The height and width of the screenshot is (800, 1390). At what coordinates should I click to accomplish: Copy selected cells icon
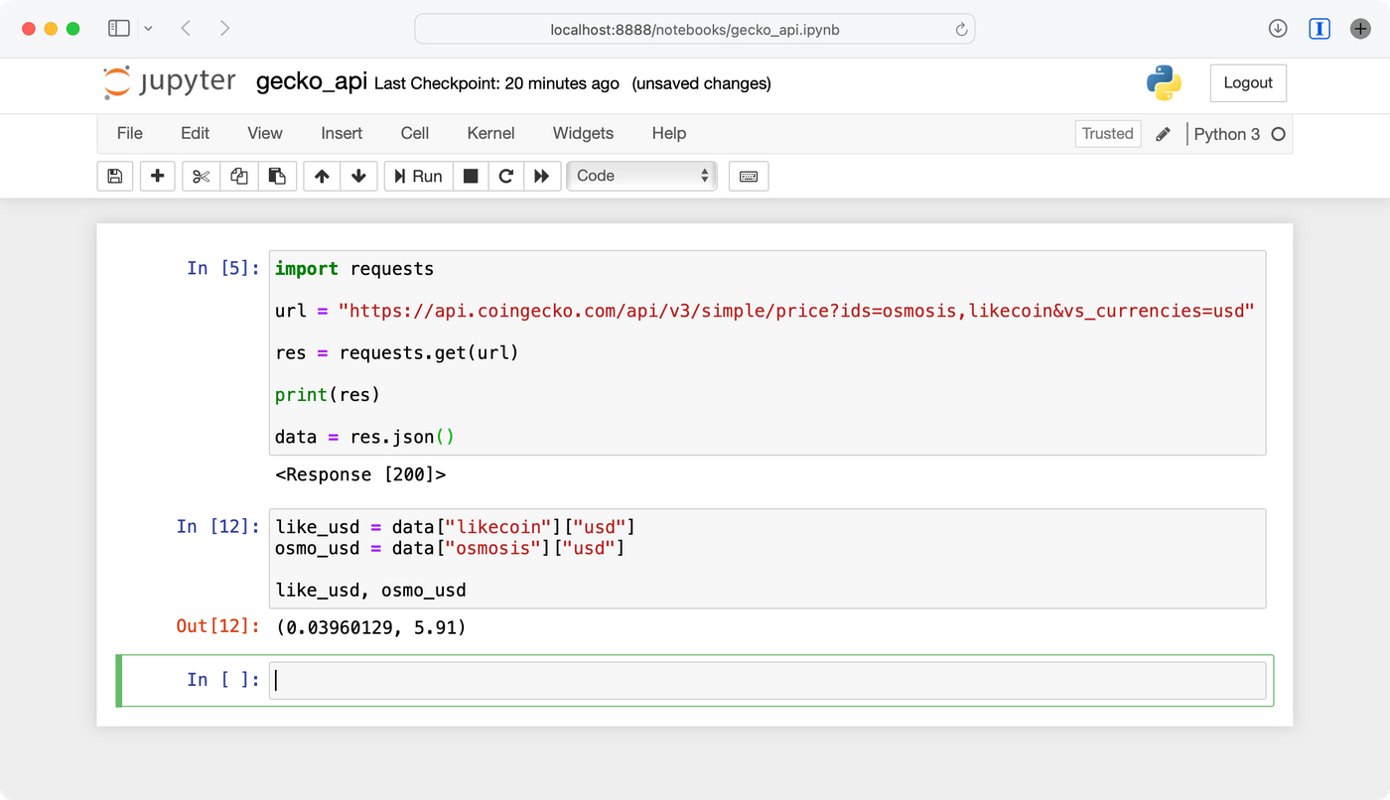click(x=239, y=176)
